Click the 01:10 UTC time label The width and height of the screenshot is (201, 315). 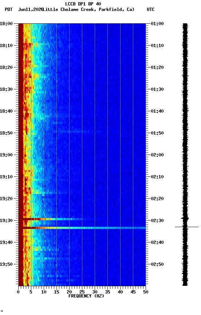click(x=157, y=46)
